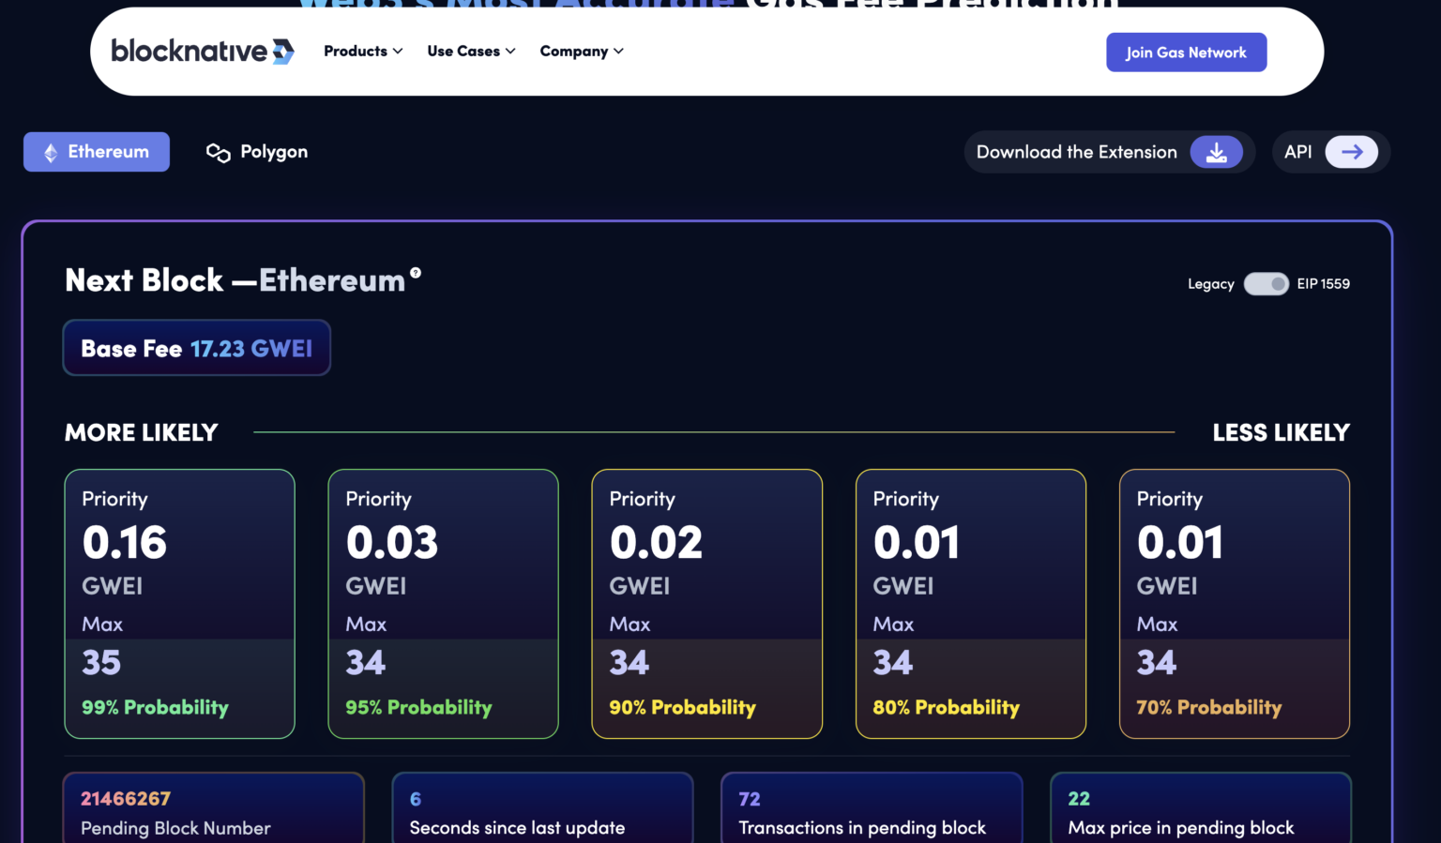
Task: Click the download icon on Extension button
Action: (x=1217, y=152)
